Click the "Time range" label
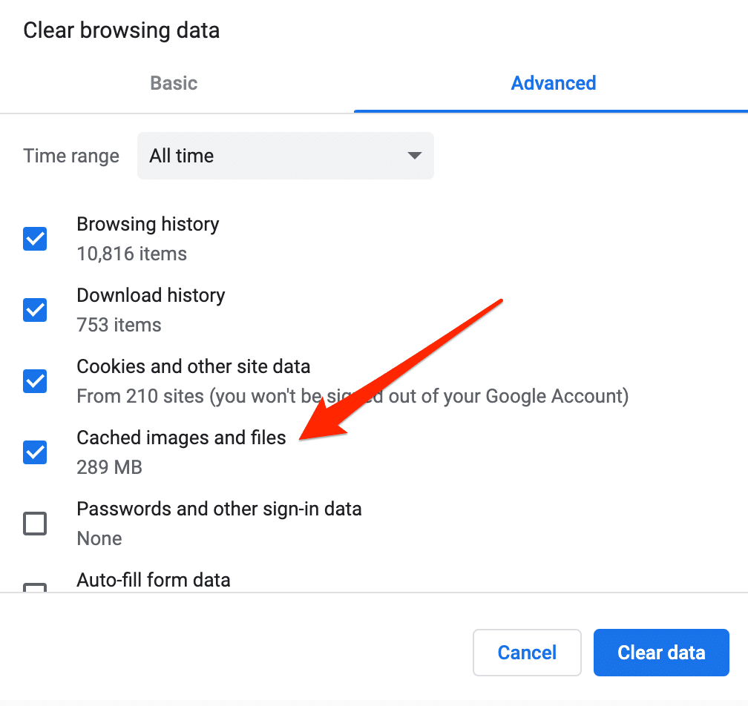The width and height of the screenshot is (748, 706). coord(71,156)
